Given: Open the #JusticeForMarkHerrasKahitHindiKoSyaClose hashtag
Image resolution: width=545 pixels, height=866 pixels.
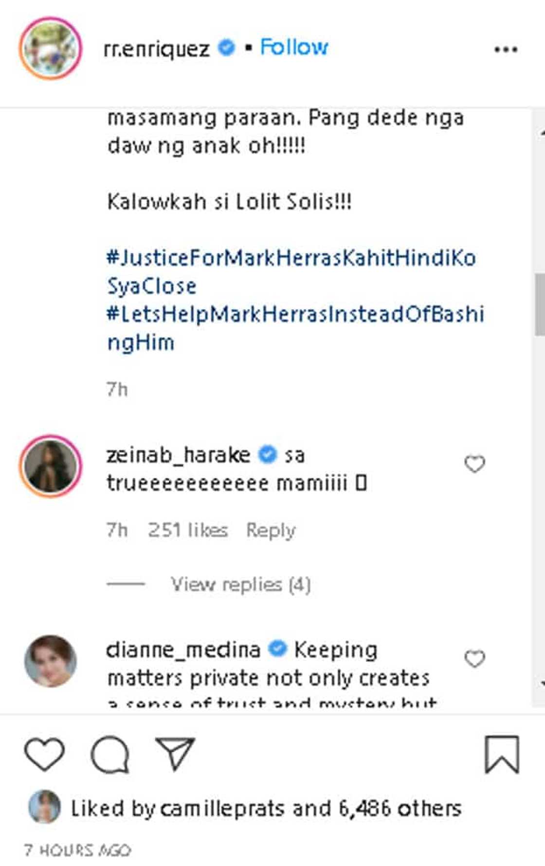Looking at the screenshot, I should click(x=291, y=258).
